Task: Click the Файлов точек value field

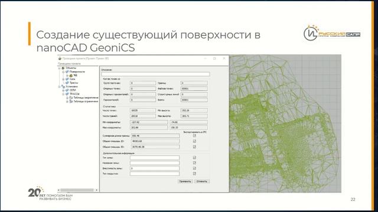Action: click(x=194, y=89)
